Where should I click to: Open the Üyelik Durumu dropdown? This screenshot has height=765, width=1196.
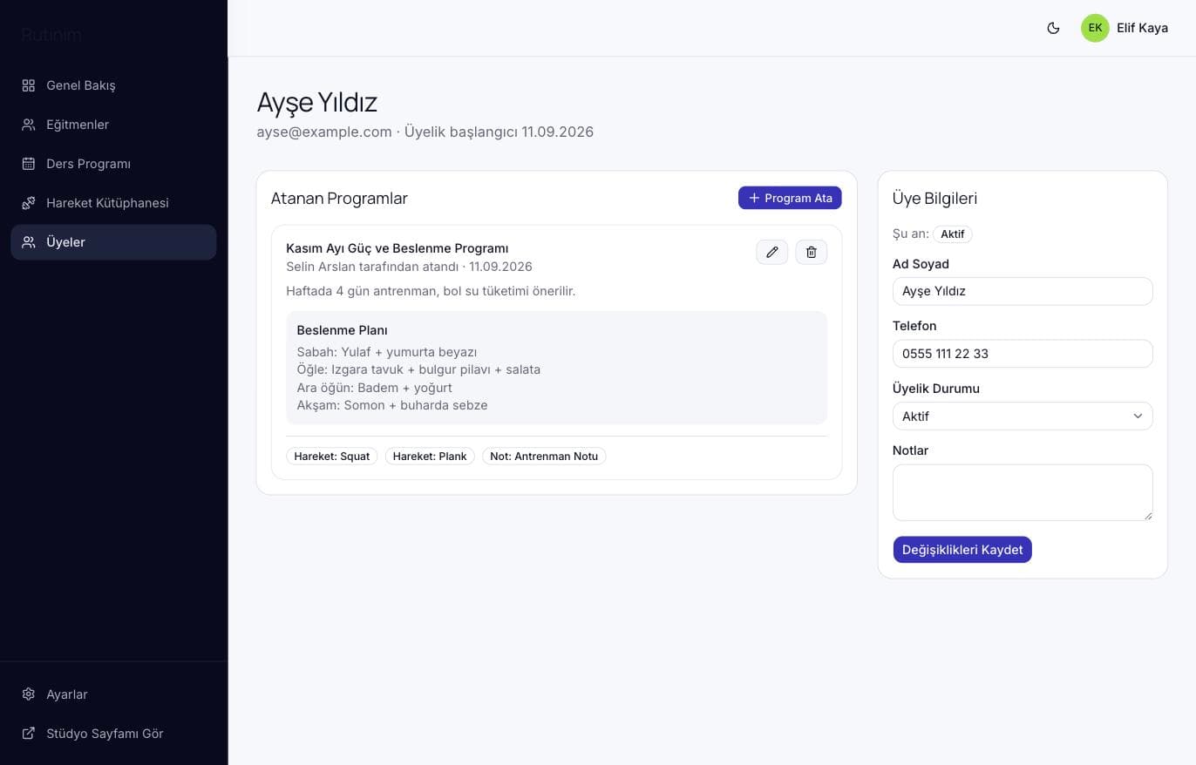(x=1023, y=416)
